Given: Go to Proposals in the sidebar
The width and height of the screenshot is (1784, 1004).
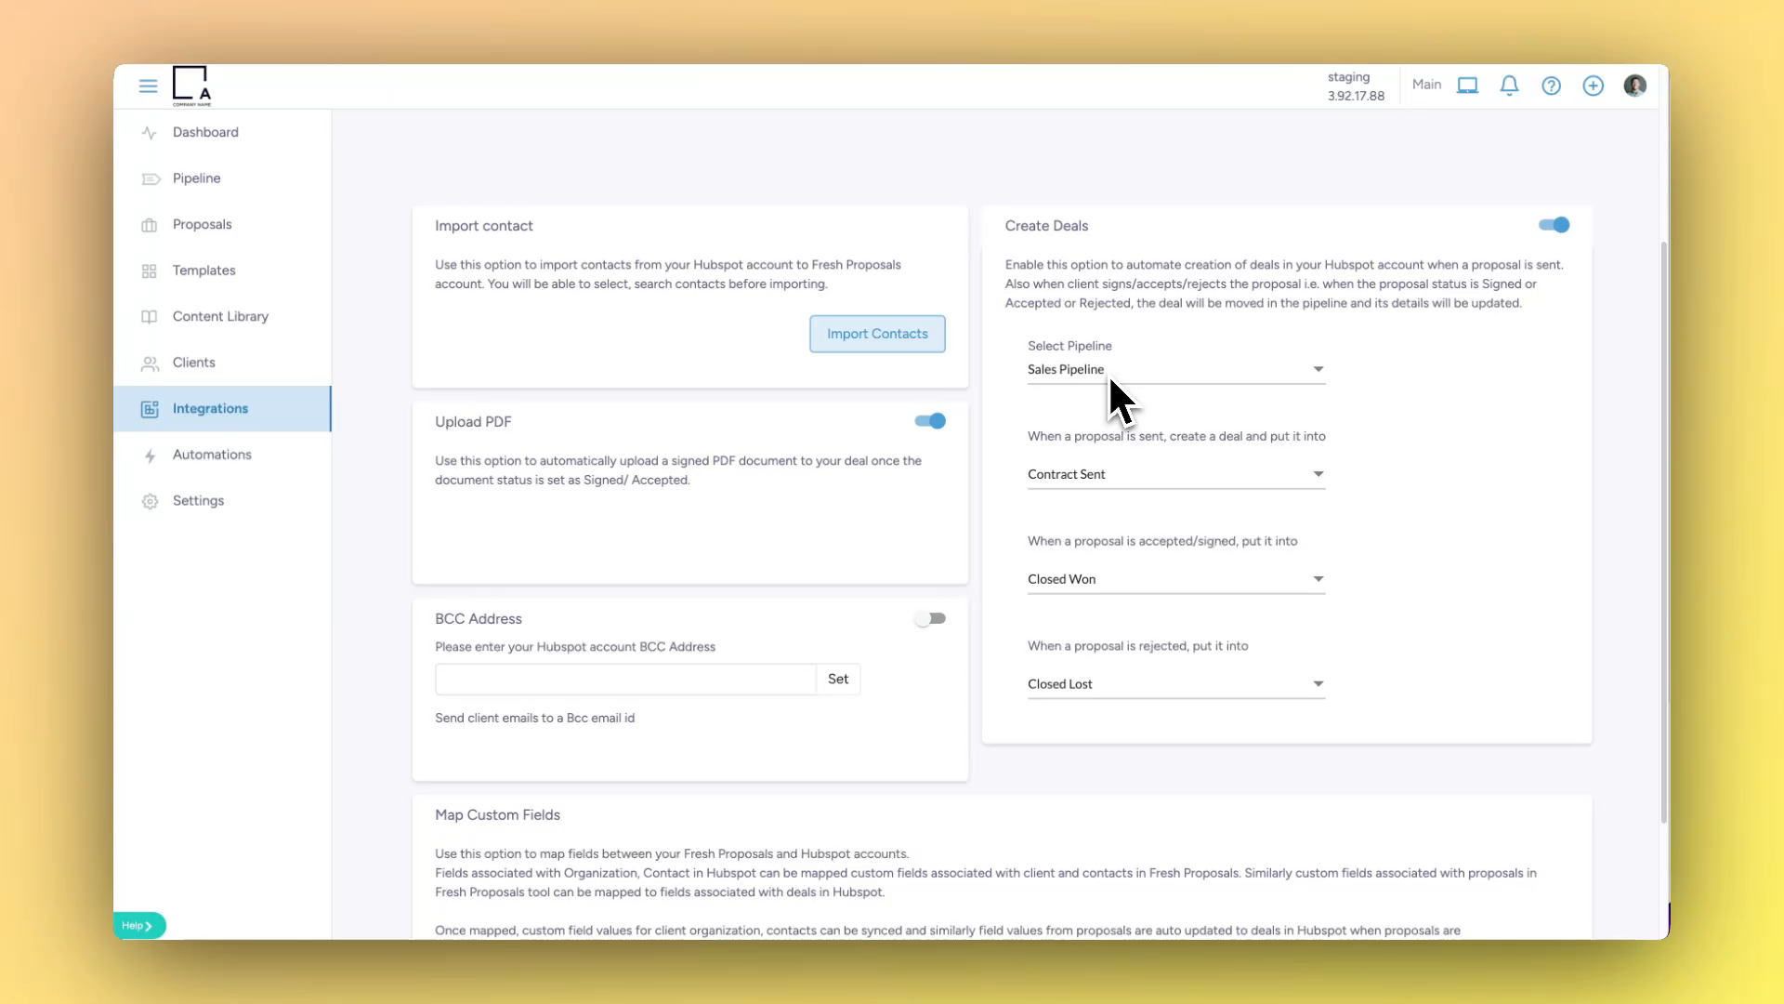Looking at the screenshot, I should point(202,225).
